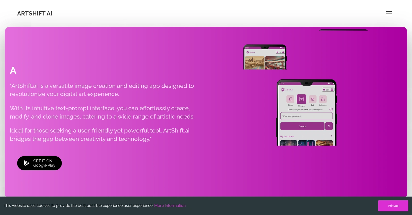The height and width of the screenshot is (215, 412).
Task: Click the 'By our Users' label
Action: tap(287, 136)
